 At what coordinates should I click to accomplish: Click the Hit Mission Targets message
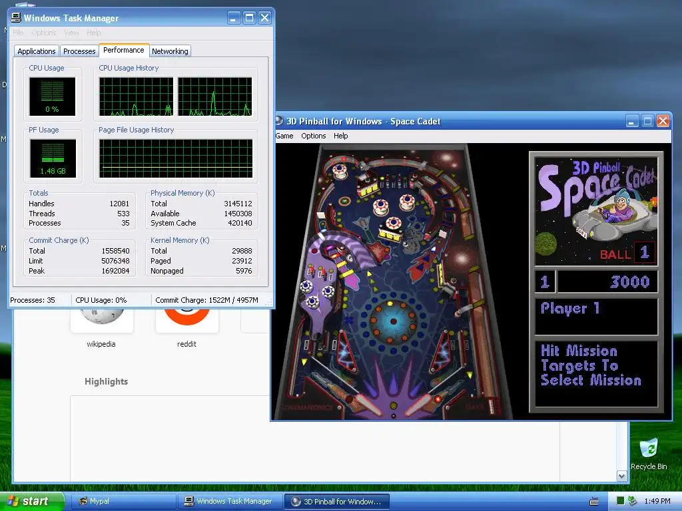pos(591,365)
